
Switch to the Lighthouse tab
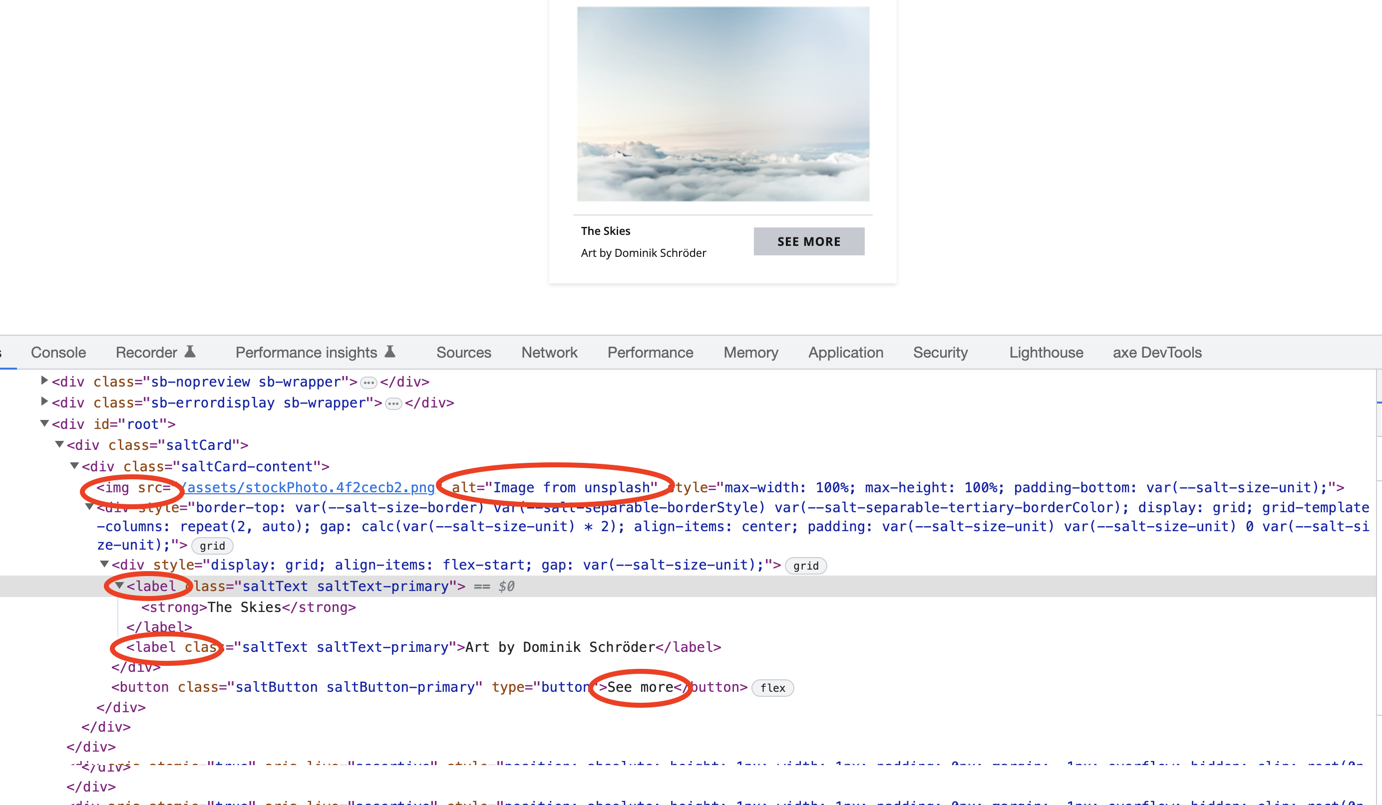(1045, 352)
